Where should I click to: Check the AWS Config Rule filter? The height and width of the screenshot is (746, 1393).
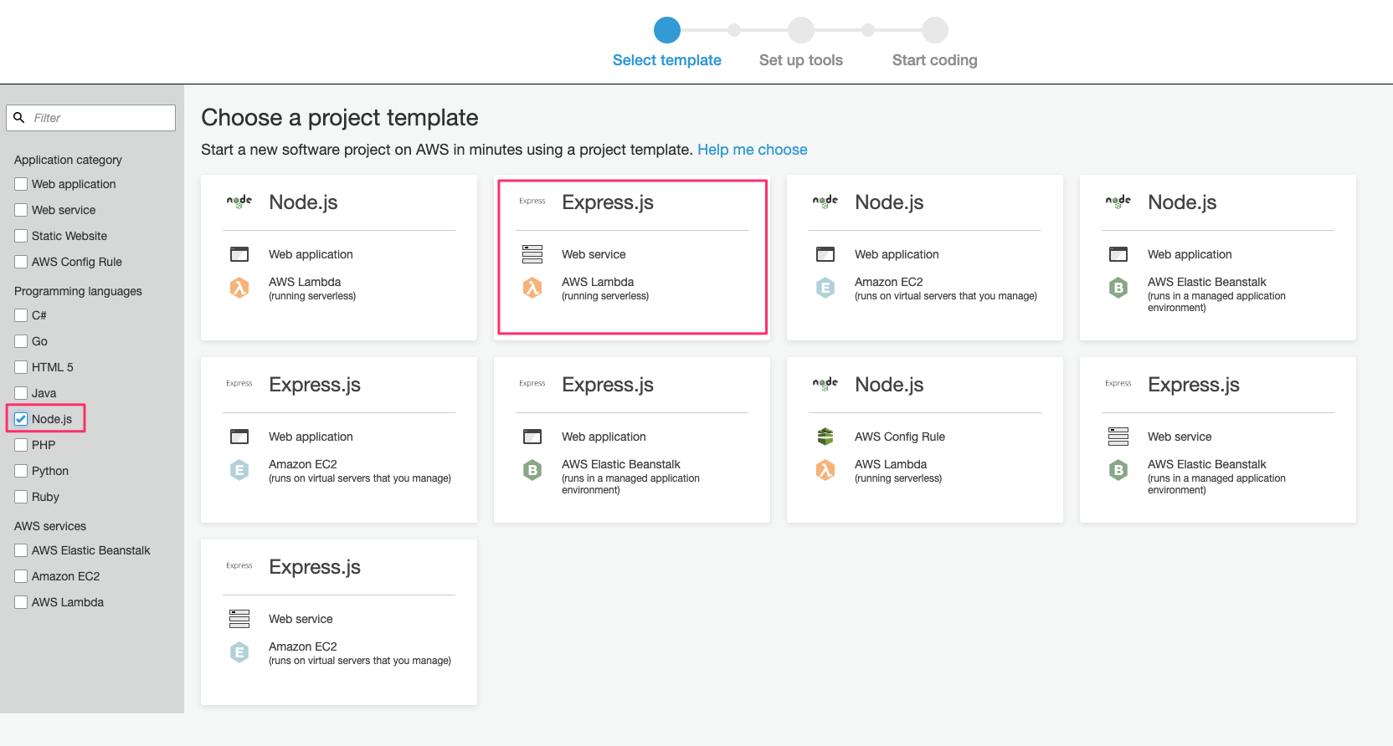pyautogui.click(x=21, y=262)
